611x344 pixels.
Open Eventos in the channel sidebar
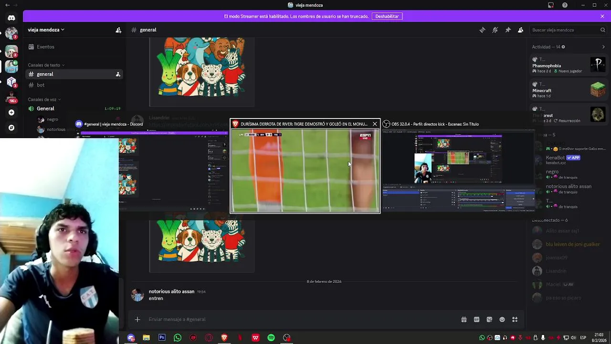(x=73, y=47)
